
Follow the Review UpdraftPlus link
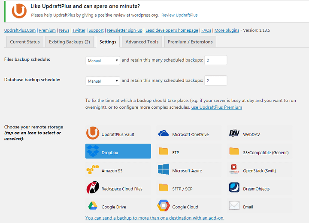tap(179, 15)
